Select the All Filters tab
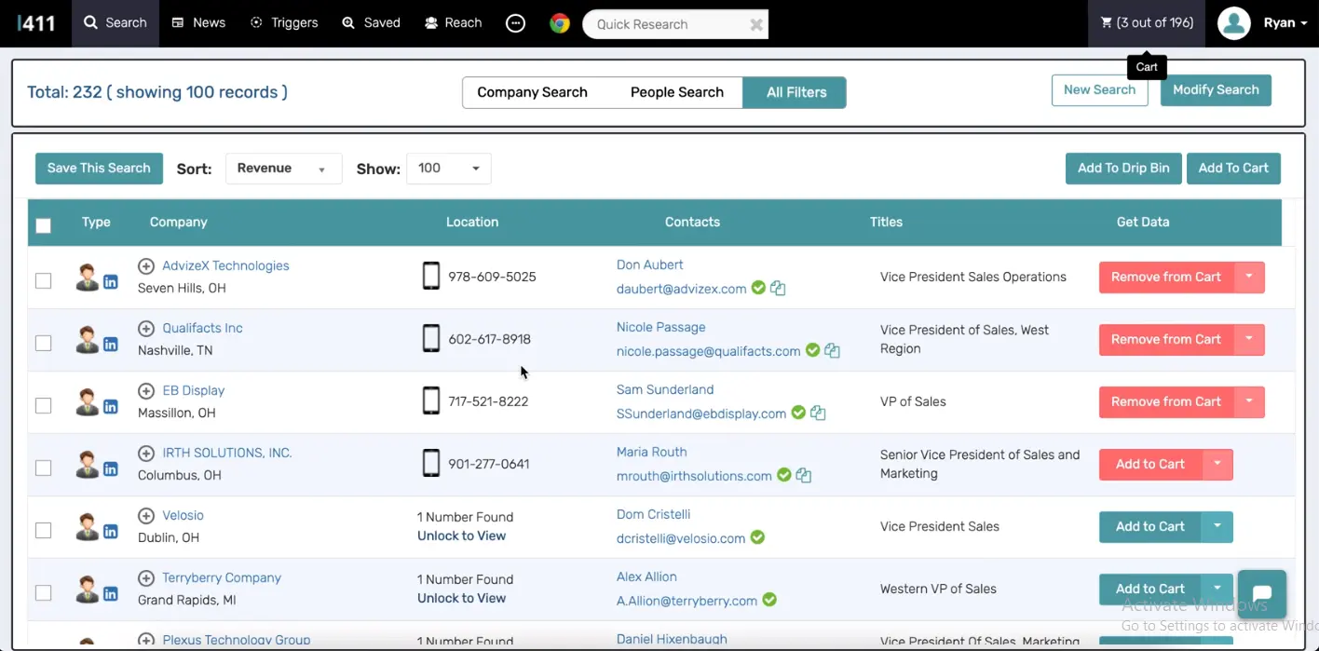 tap(796, 92)
